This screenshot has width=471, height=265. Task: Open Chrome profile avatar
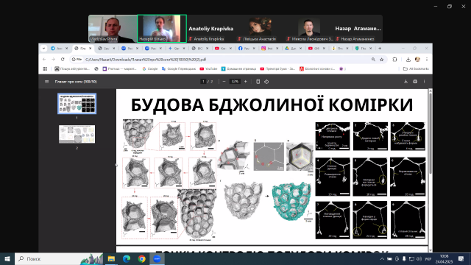pos(417,60)
